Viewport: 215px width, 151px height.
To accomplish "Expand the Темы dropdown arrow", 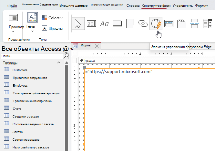I will (x=32, y=31).
